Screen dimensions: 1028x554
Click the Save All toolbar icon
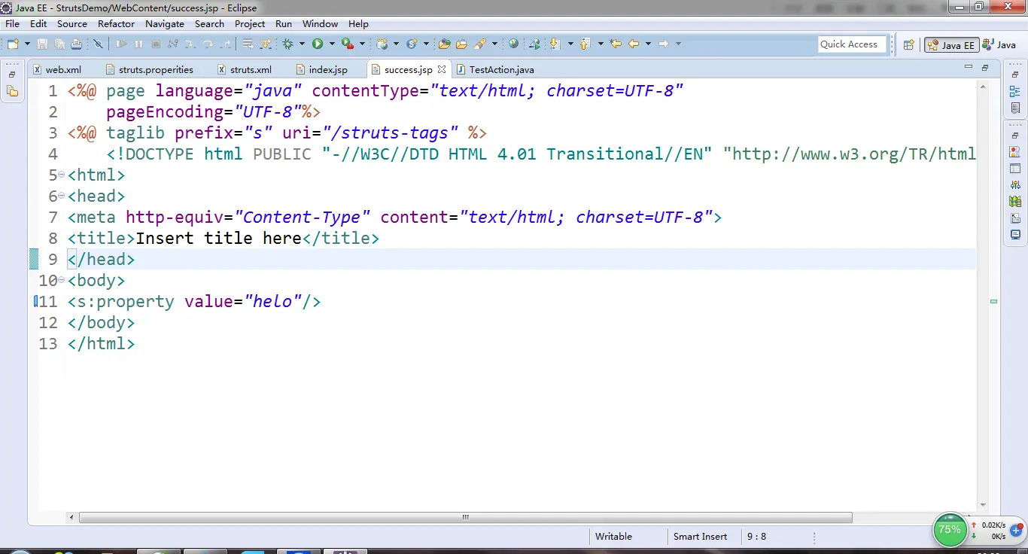pos(59,44)
